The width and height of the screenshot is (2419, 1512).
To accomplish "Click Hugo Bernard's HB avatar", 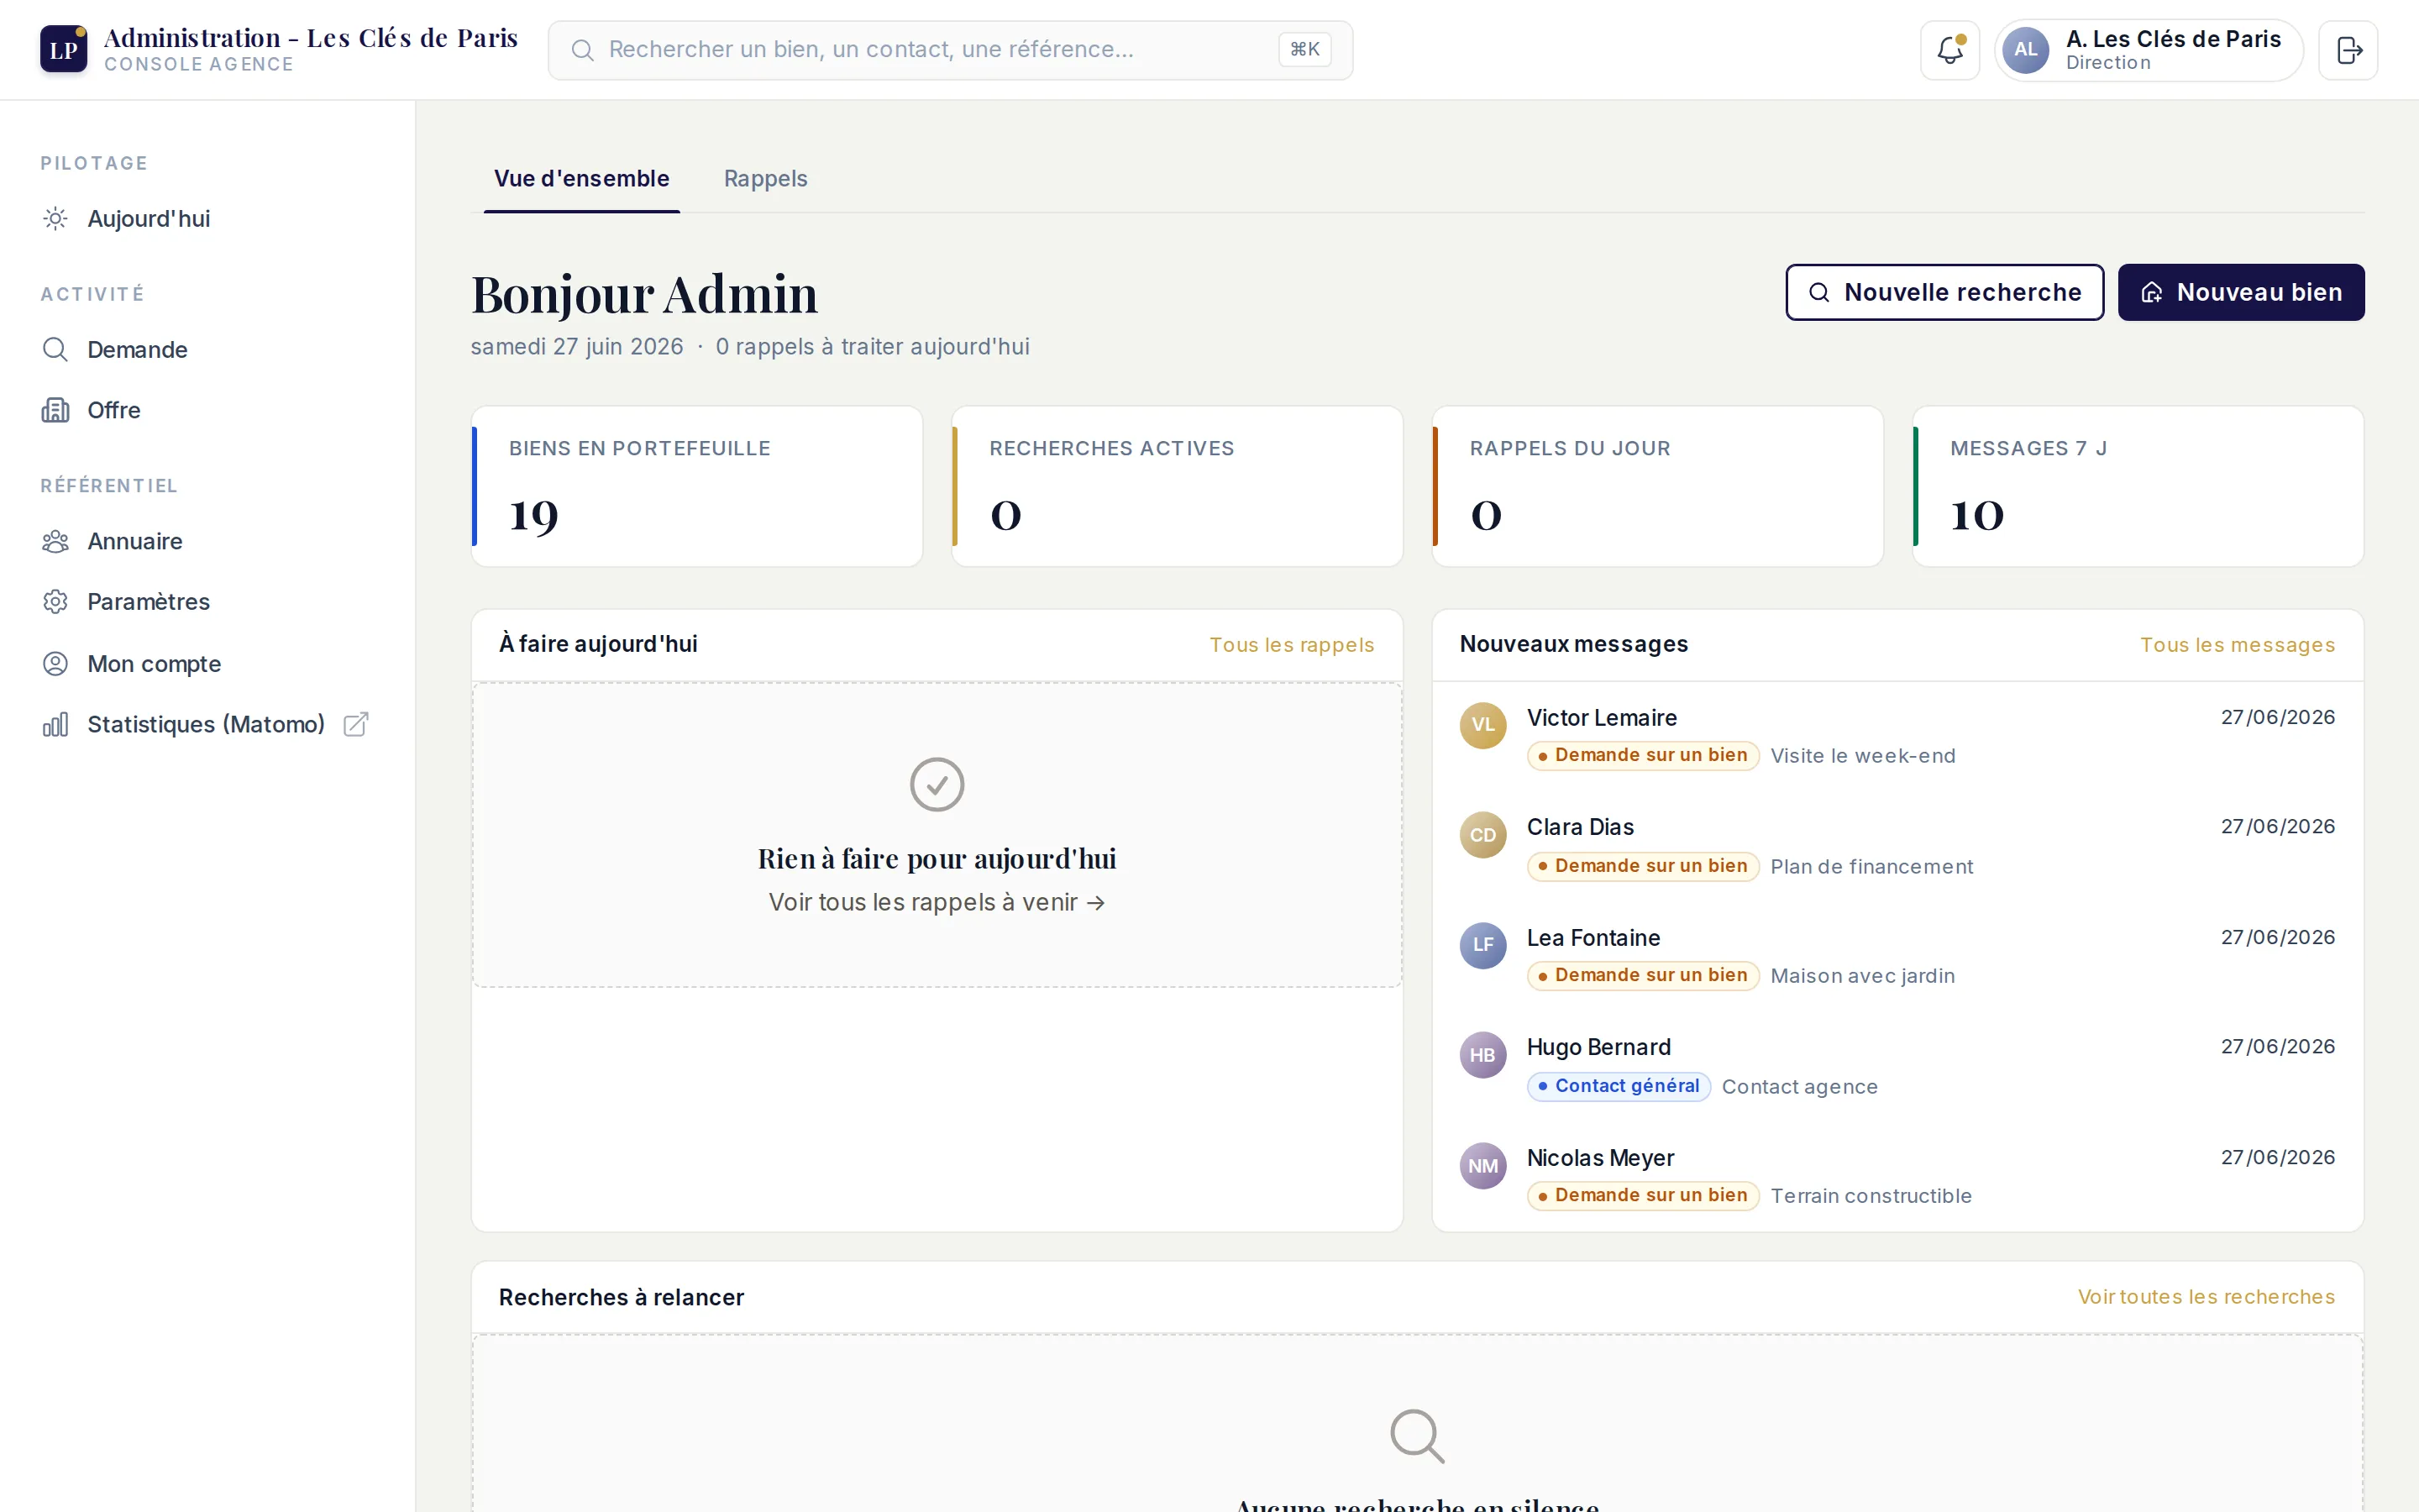I will pyautogui.click(x=1482, y=1055).
